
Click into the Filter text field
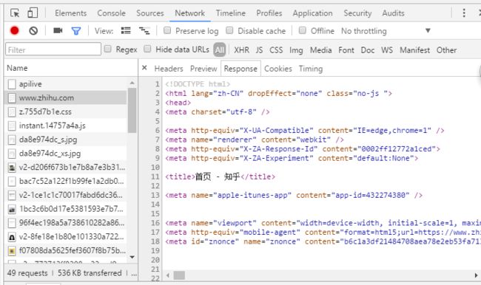click(x=53, y=49)
